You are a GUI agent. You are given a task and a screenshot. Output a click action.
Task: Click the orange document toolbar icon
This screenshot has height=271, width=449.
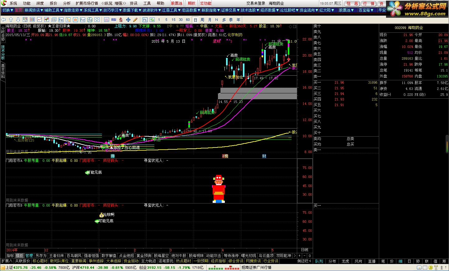tap(75, 20)
